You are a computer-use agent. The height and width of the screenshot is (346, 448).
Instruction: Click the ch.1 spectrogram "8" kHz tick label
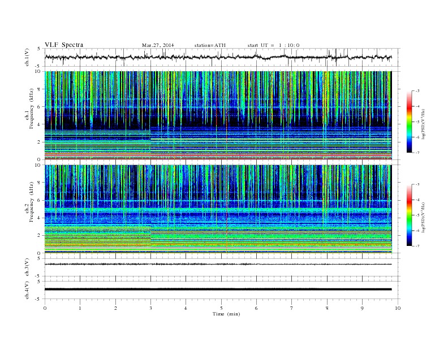tap(39, 89)
